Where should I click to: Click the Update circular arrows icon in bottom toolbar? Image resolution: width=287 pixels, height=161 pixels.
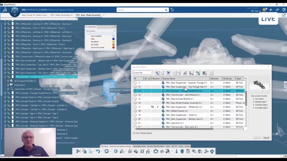click(x=106, y=151)
